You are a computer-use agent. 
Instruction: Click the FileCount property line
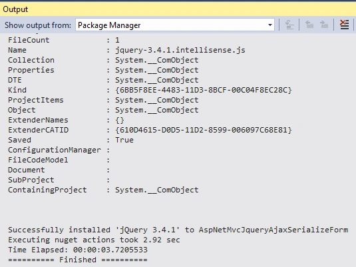point(64,40)
